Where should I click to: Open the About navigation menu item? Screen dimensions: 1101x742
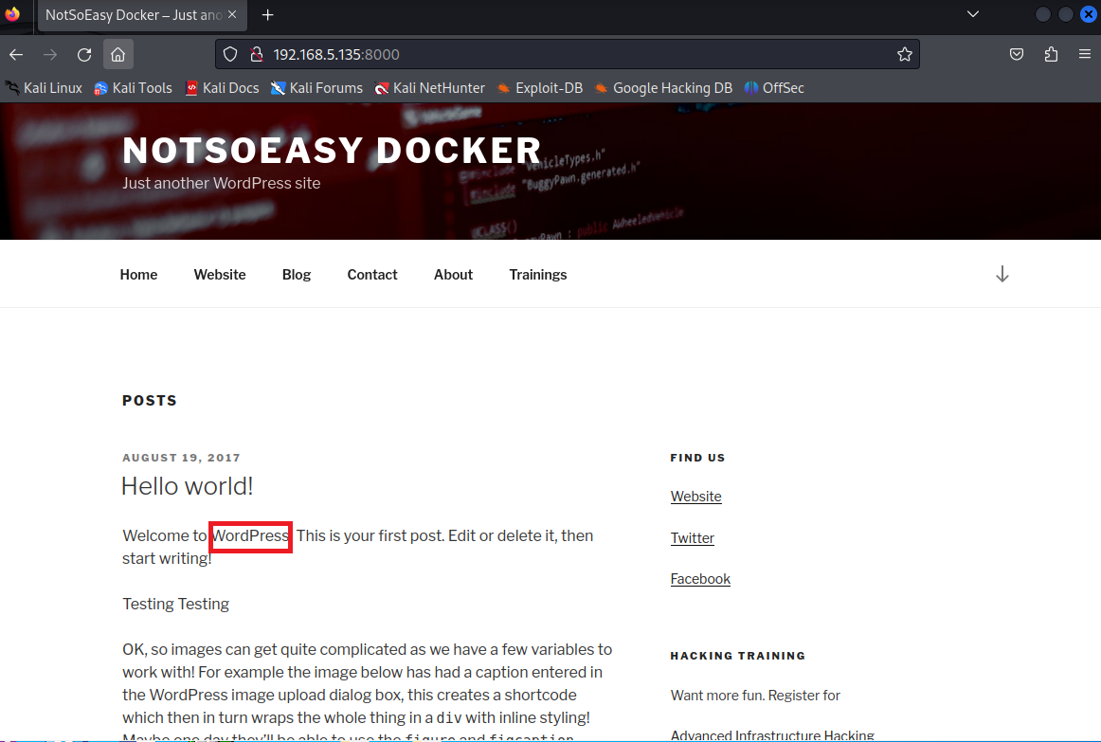click(453, 275)
